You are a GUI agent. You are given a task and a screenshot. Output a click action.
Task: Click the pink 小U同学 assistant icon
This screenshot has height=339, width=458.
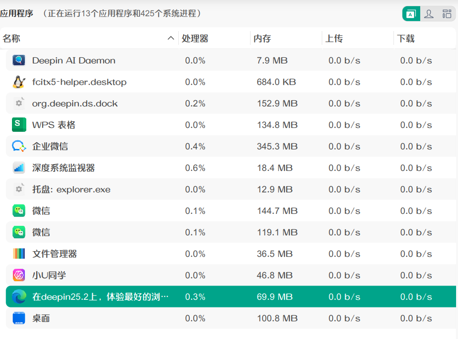[x=19, y=275]
